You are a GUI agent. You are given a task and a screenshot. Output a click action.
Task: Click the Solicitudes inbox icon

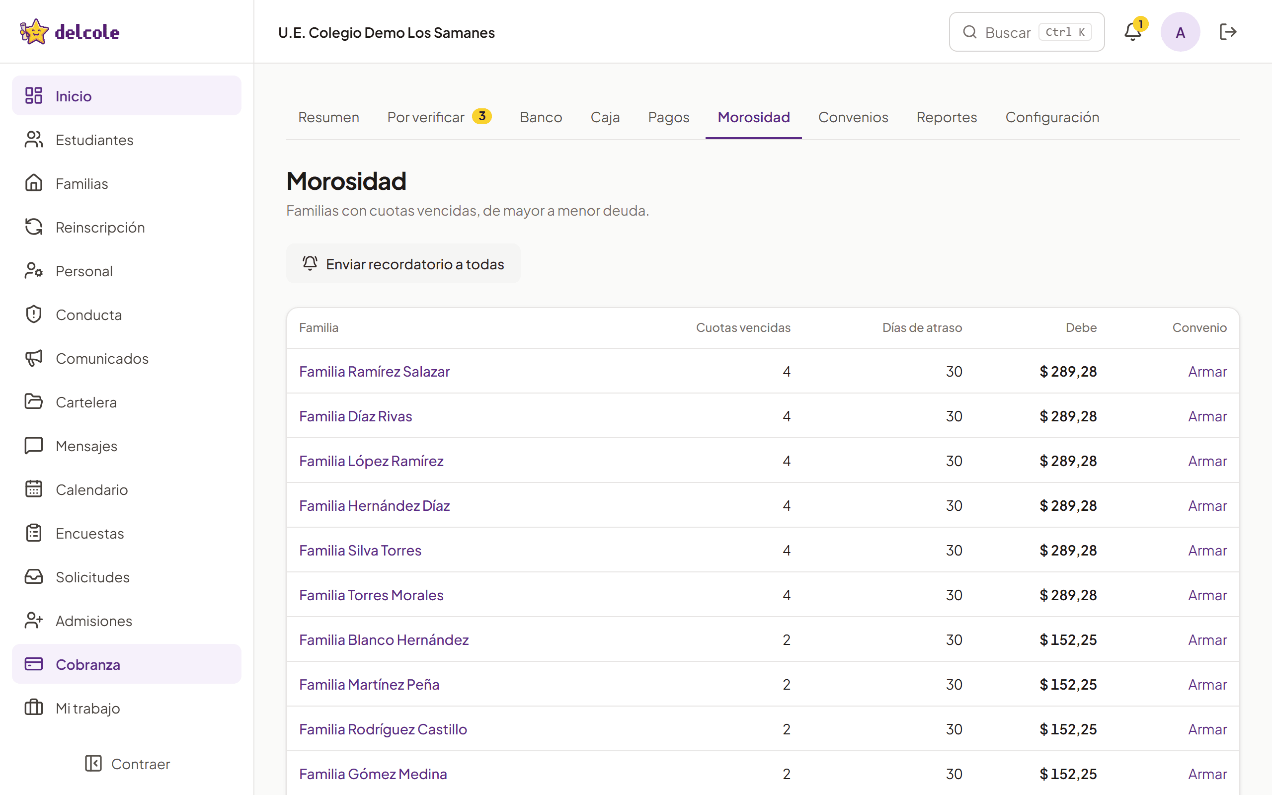point(34,576)
